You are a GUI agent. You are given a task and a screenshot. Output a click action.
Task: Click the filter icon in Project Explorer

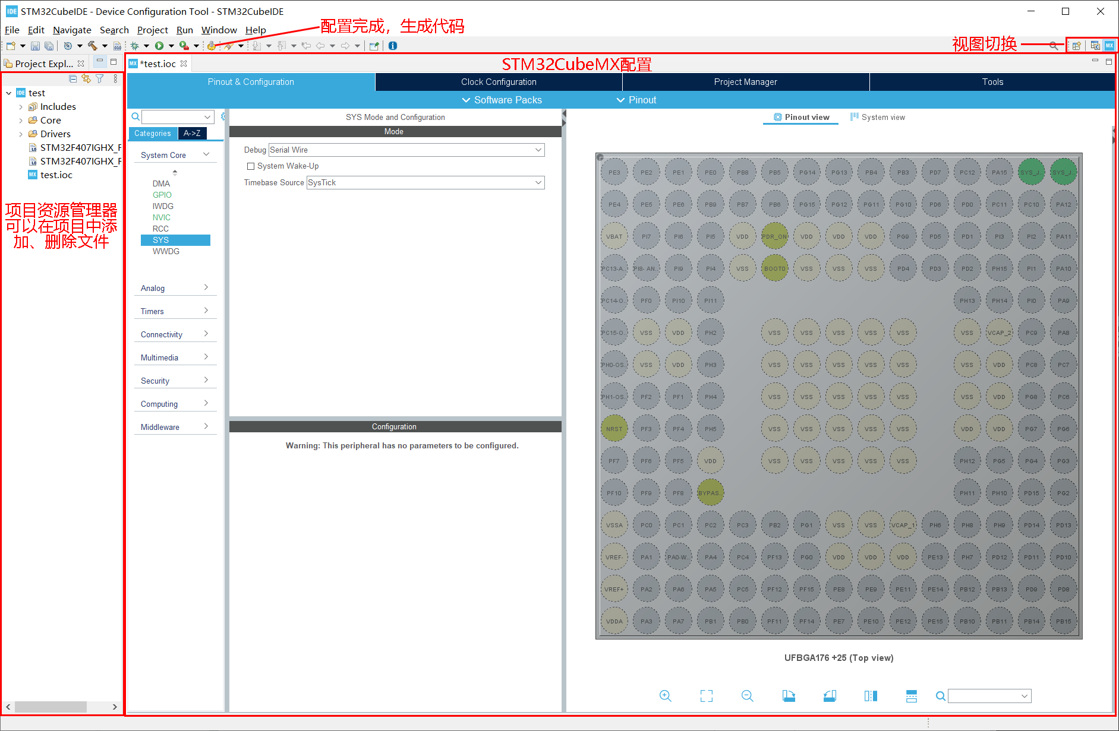(100, 78)
